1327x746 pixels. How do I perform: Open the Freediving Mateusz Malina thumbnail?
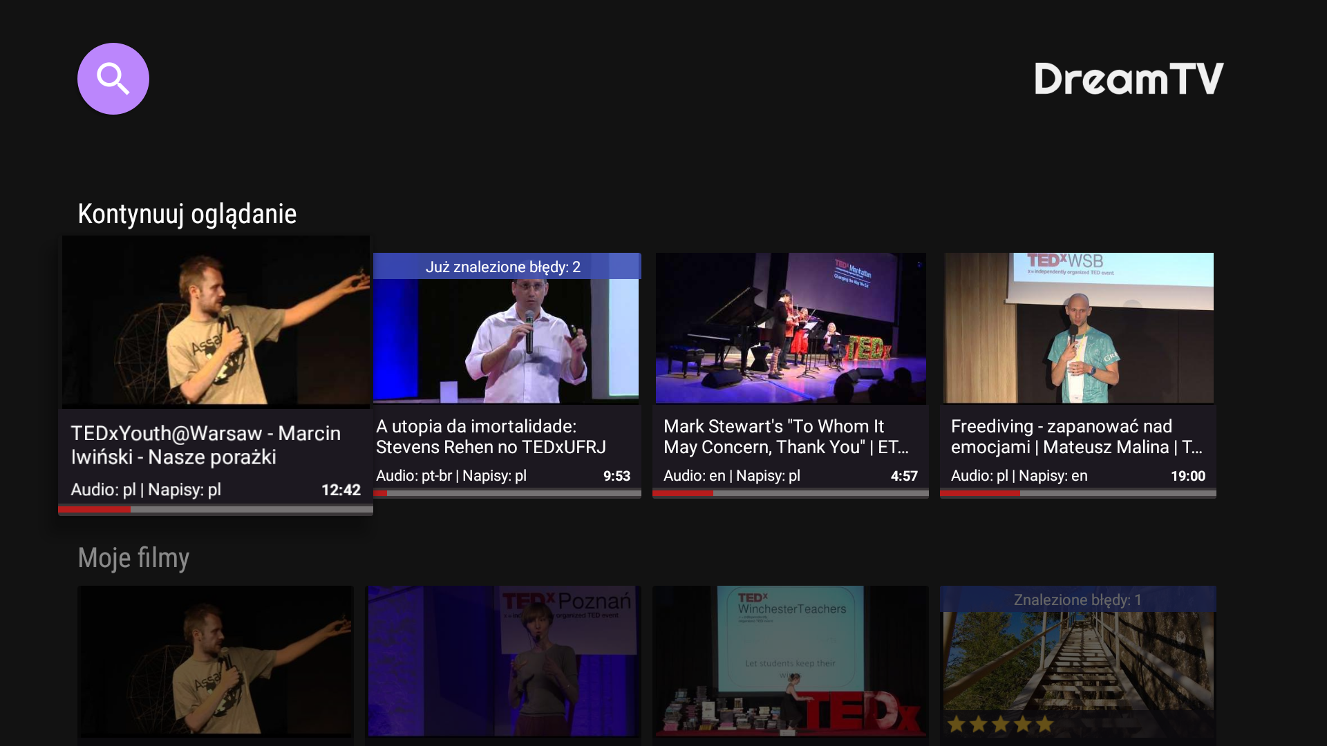pos(1078,328)
